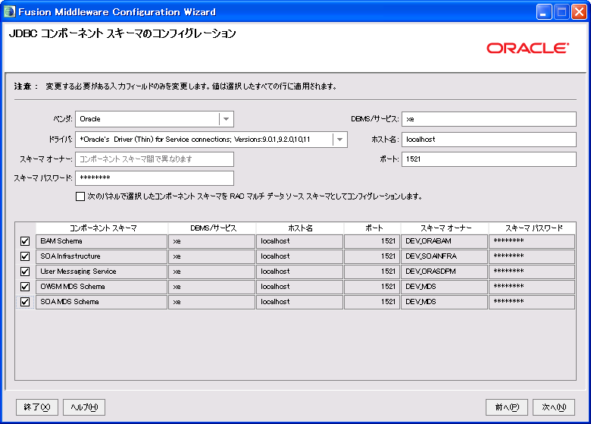Enable the RAC multi data source checkbox

coord(80,196)
